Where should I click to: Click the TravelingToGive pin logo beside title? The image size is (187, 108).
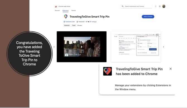[66, 17]
